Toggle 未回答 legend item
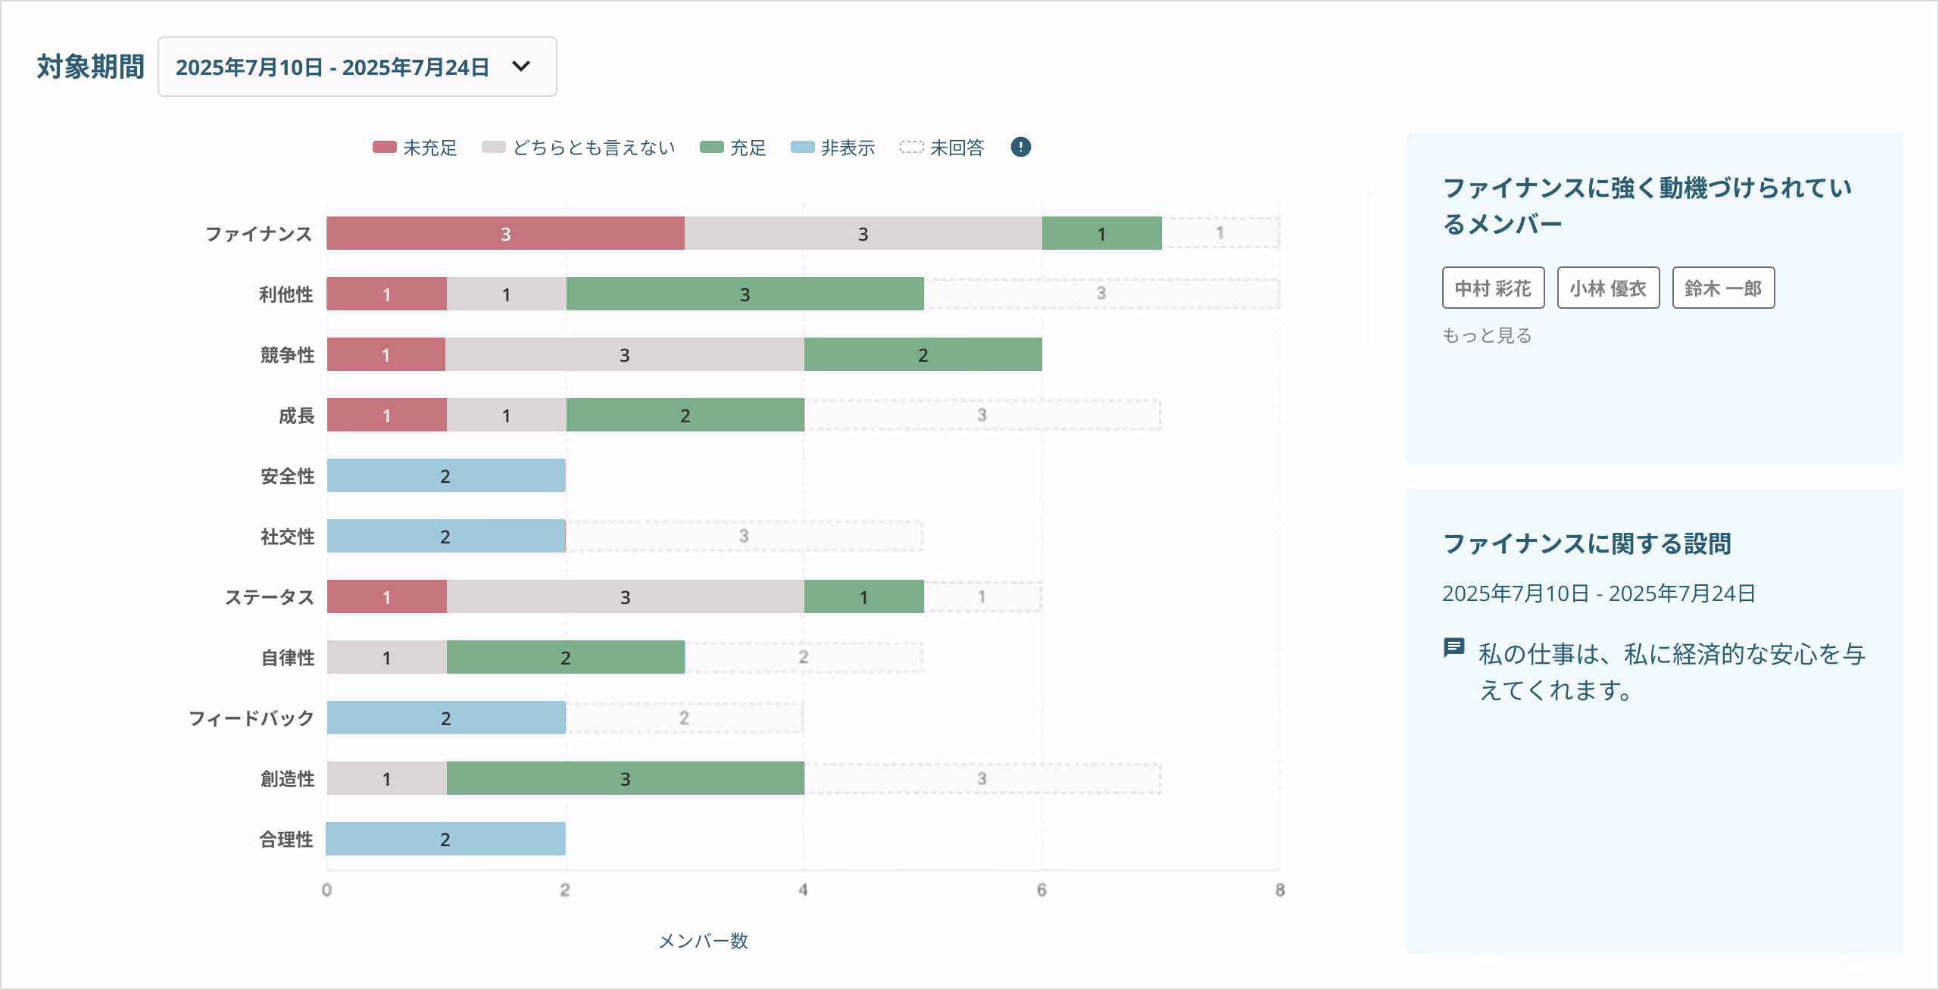 pyautogui.click(x=942, y=148)
